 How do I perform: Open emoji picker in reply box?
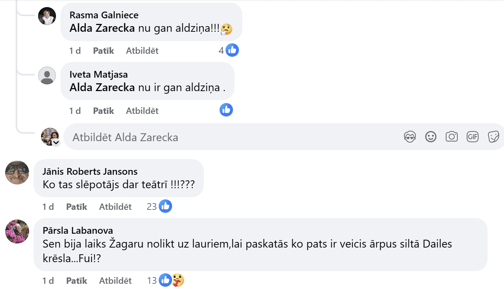431,137
